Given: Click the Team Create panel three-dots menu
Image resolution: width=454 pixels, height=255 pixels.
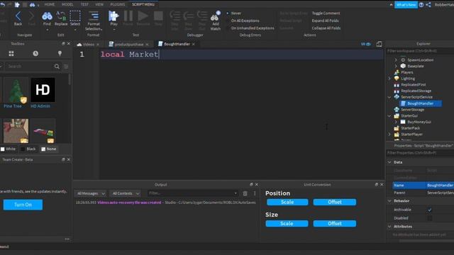Looking at the screenshot, I should [67, 239].
